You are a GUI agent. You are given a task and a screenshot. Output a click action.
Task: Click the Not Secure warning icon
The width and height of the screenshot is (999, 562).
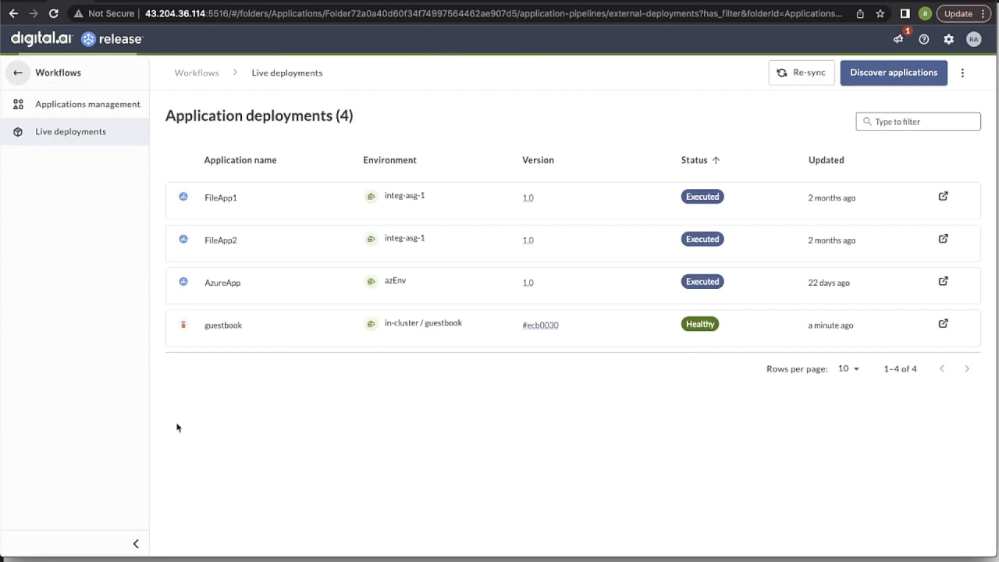(78, 13)
